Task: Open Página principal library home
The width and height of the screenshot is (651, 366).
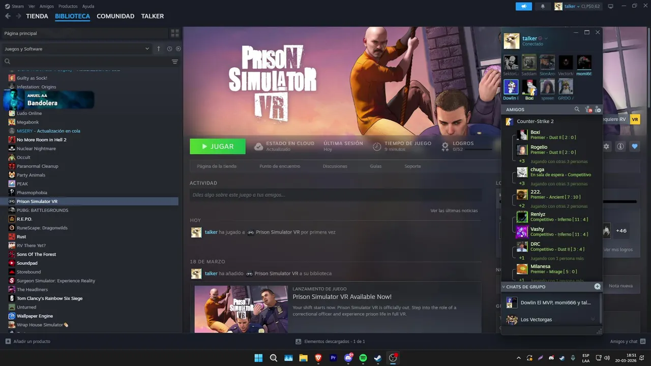Action: (x=84, y=33)
